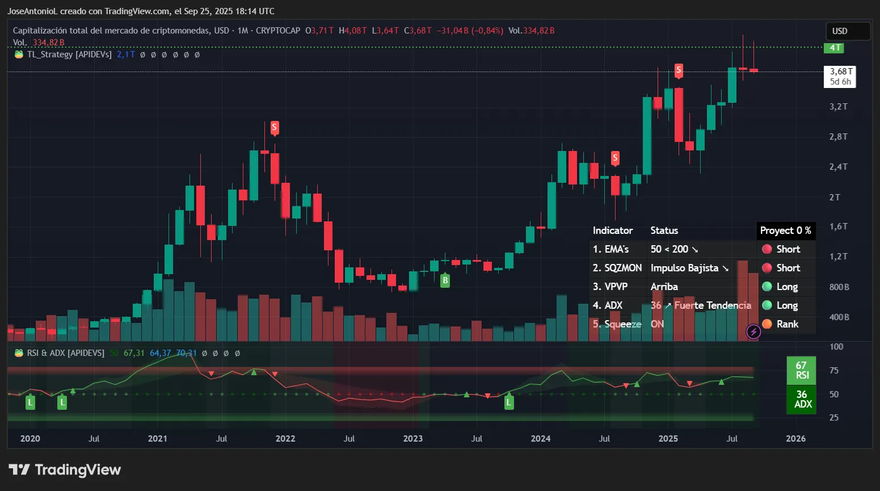Select the purple lightning bolt icon
Viewport: 880px width, 491px height.
click(753, 332)
